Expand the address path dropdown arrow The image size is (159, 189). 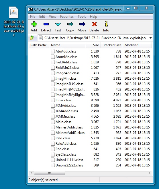pyautogui.click(x=150, y=38)
